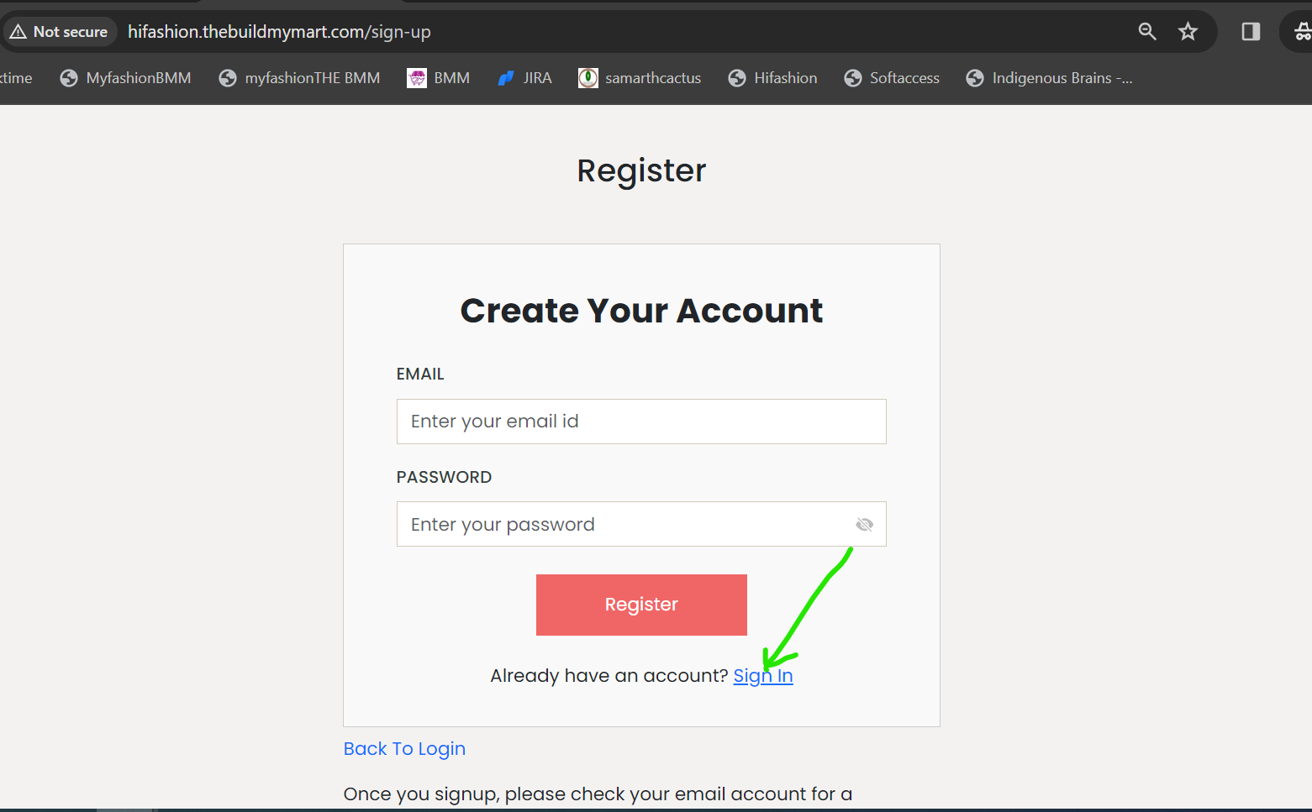Open the Softaccess bookmark
The width and height of the screenshot is (1312, 812).
coord(893,78)
